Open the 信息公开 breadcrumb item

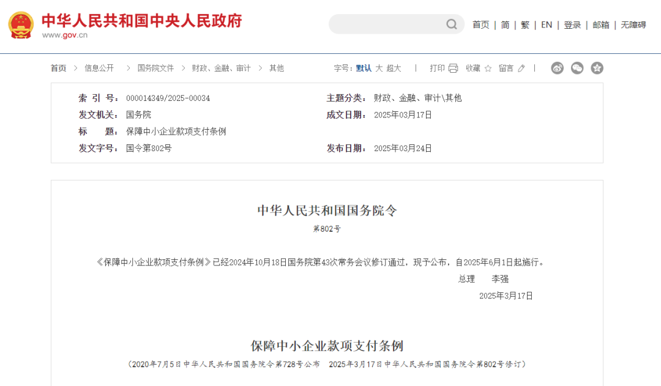point(99,69)
